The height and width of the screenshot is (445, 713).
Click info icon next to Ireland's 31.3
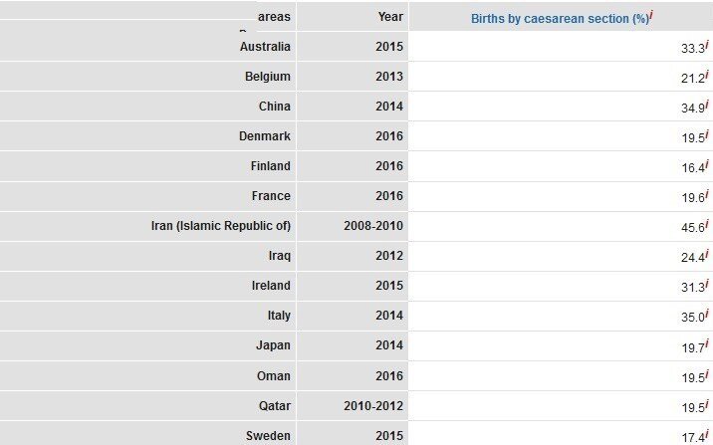[707, 283]
